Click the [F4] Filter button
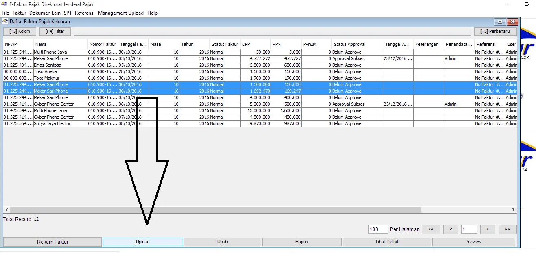536x253 pixels. pyautogui.click(x=55, y=31)
